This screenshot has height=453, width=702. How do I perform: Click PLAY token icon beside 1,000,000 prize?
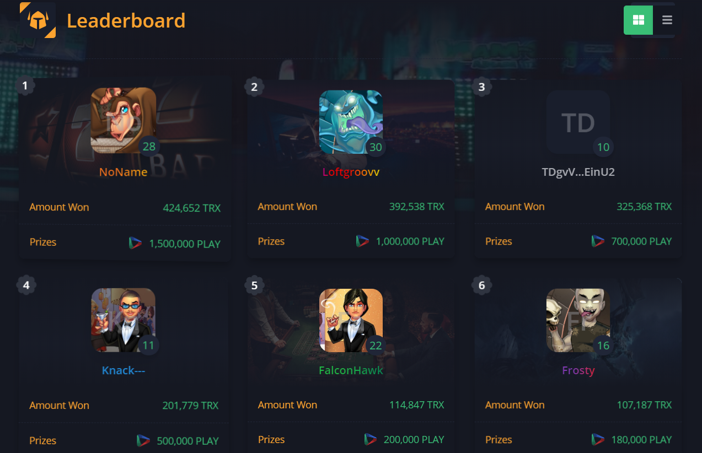coord(362,241)
